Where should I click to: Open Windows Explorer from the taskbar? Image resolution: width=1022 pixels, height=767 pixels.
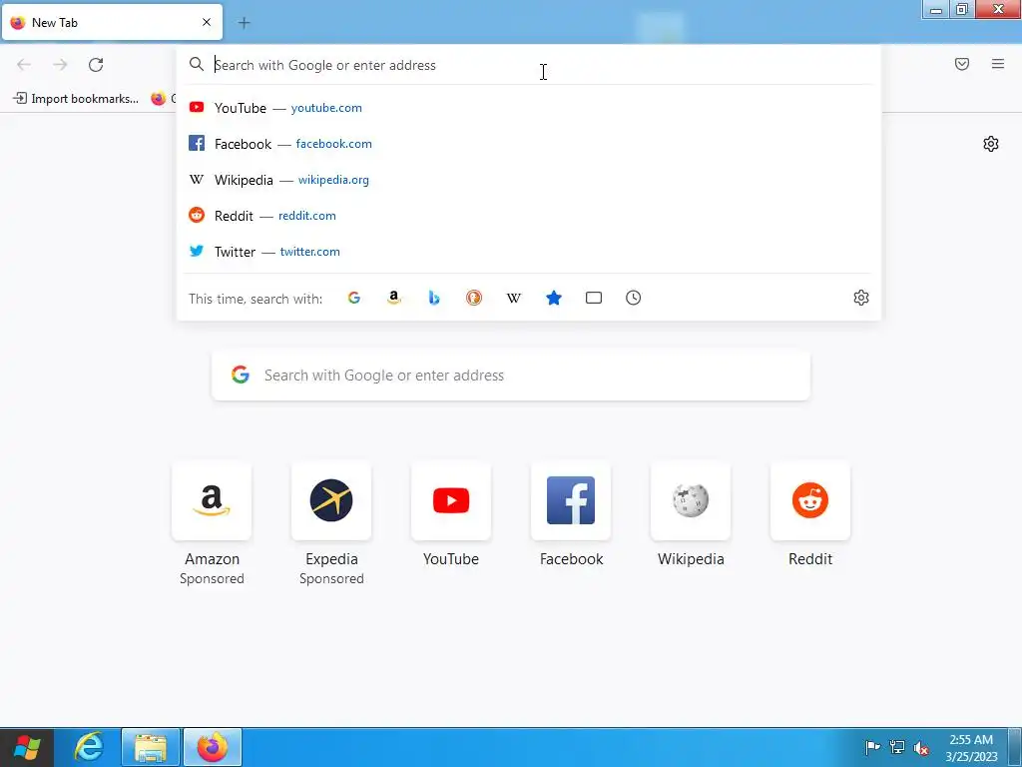coord(151,747)
